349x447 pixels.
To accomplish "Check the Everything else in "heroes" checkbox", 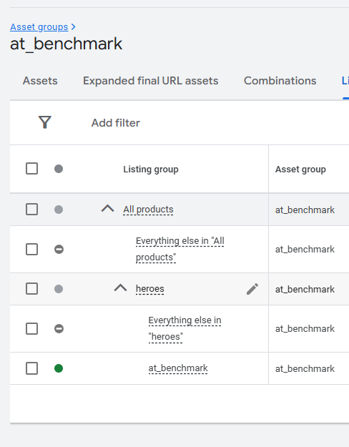I will point(31,328).
